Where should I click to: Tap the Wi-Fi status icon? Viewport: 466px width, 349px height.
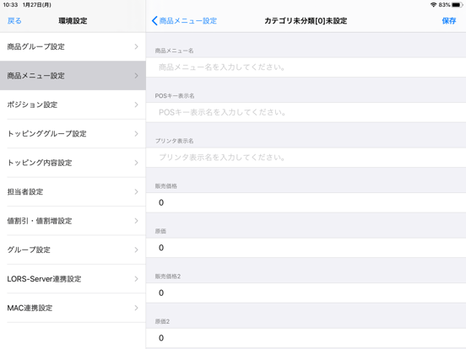(x=433, y=5)
